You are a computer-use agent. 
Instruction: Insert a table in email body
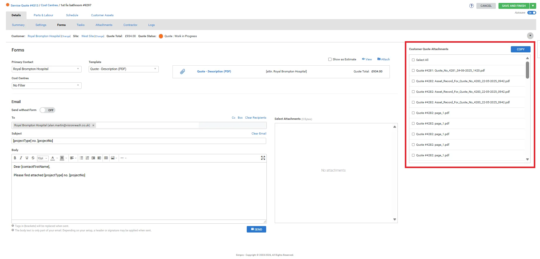point(106,158)
